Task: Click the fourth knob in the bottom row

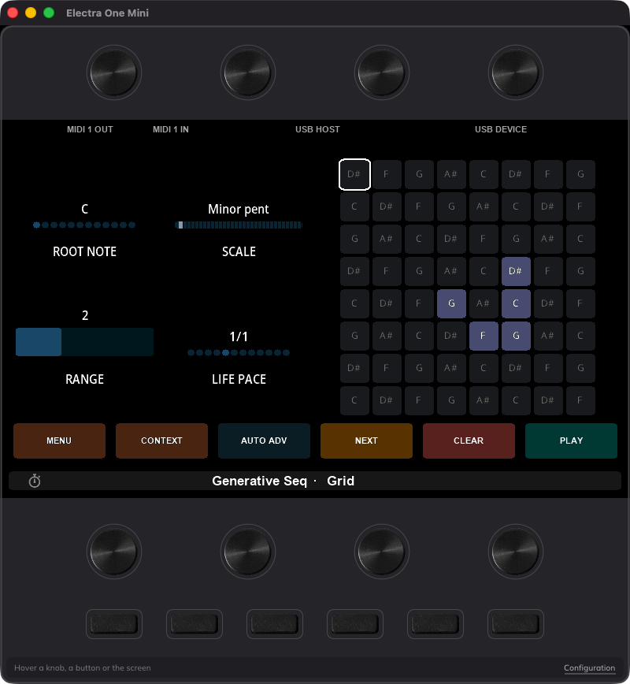Action: tap(515, 552)
